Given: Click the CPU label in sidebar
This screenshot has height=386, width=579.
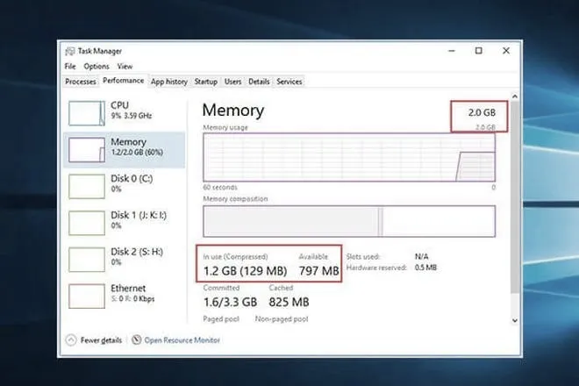Looking at the screenshot, I should click(x=119, y=105).
